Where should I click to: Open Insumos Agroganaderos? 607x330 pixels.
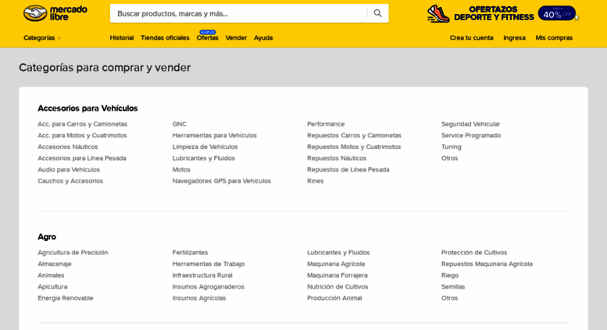[209, 287]
